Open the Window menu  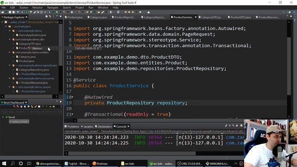tap(103, 7)
